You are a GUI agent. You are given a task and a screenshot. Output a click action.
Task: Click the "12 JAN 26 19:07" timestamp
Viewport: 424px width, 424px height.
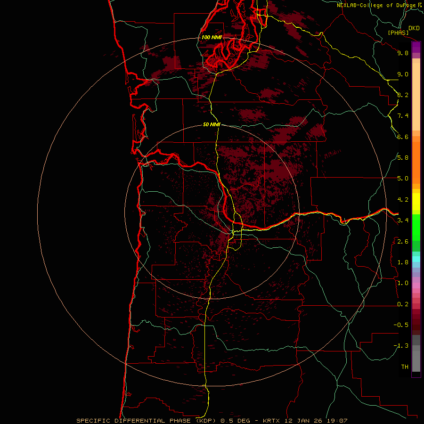pyautogui.click(x=316, y=421)
